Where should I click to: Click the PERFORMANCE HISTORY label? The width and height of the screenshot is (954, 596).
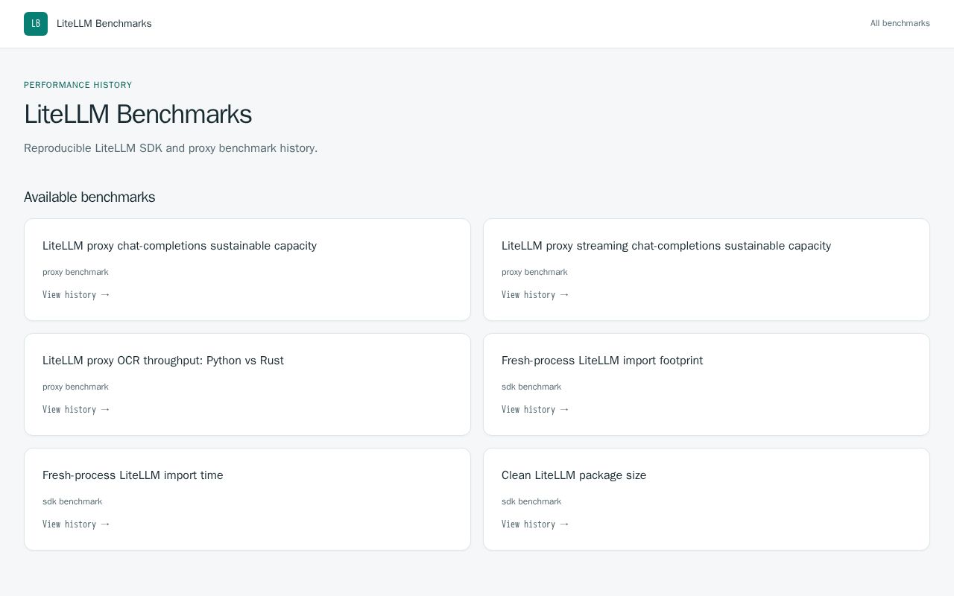click(x=78, y=85)
